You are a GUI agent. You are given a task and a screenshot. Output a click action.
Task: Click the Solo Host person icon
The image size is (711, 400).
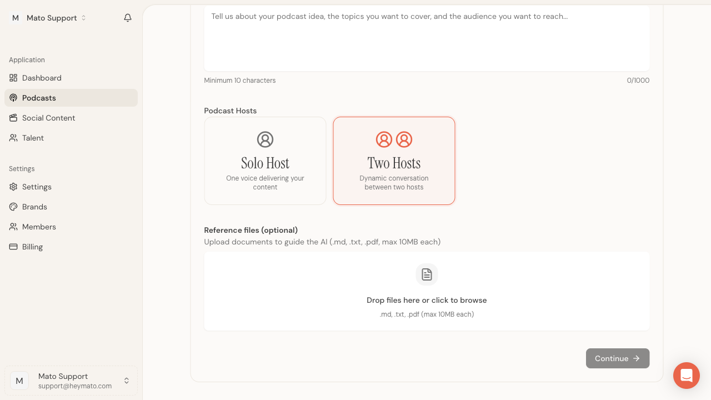tap(266, 139)
